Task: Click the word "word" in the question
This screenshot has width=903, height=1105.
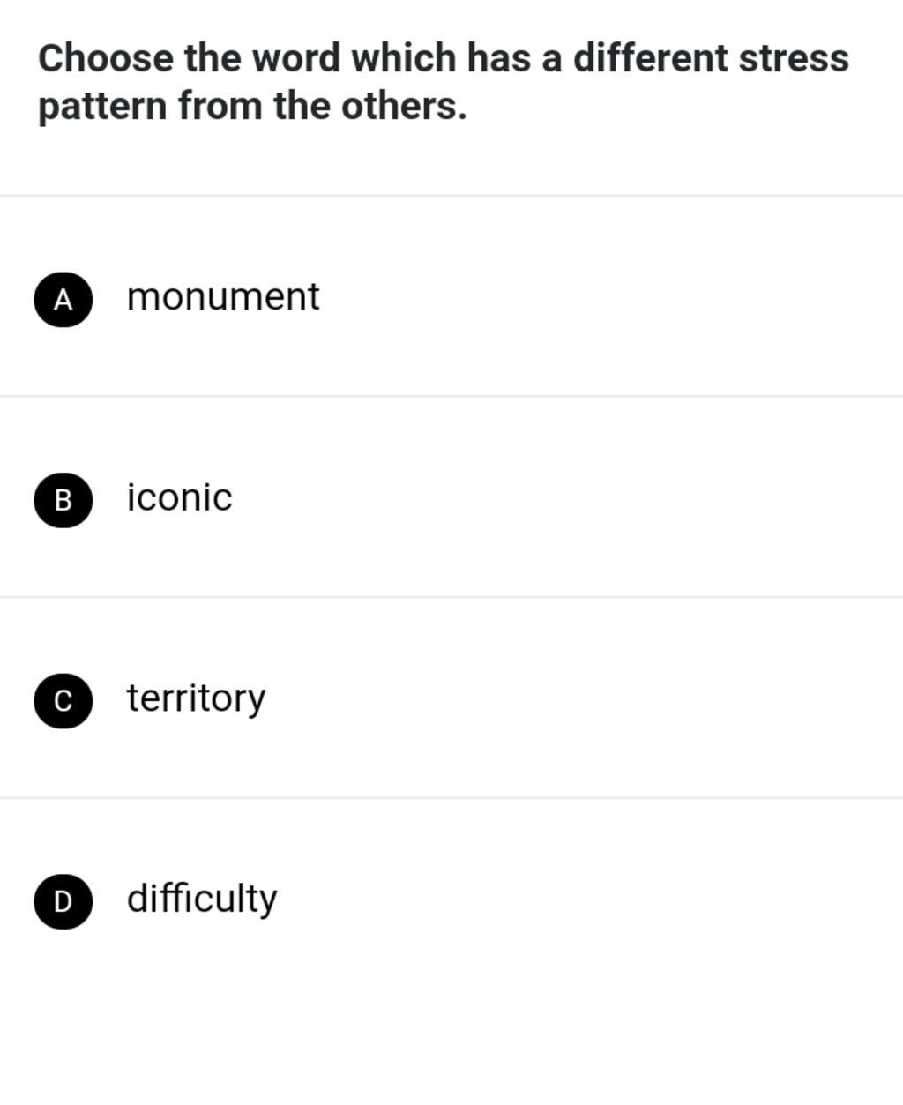Action: click(x=295, y=59)
